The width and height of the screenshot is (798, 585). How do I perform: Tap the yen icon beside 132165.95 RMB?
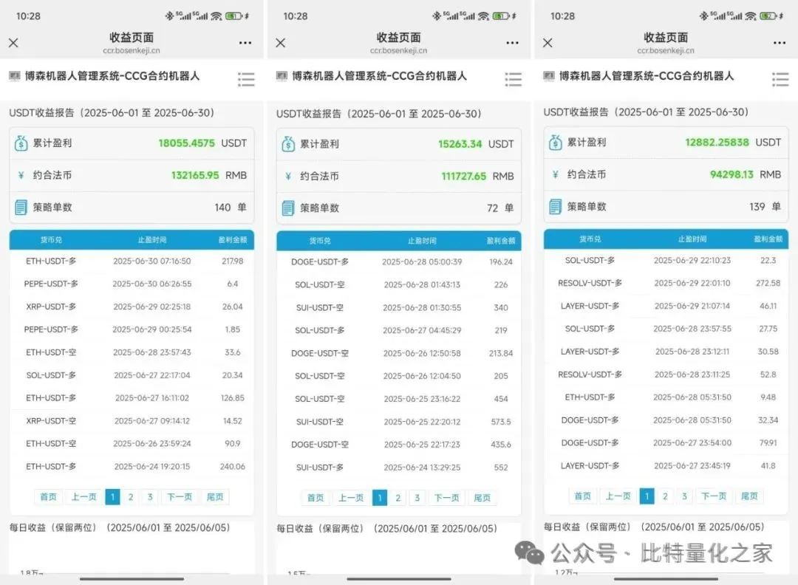pos(21,175)
